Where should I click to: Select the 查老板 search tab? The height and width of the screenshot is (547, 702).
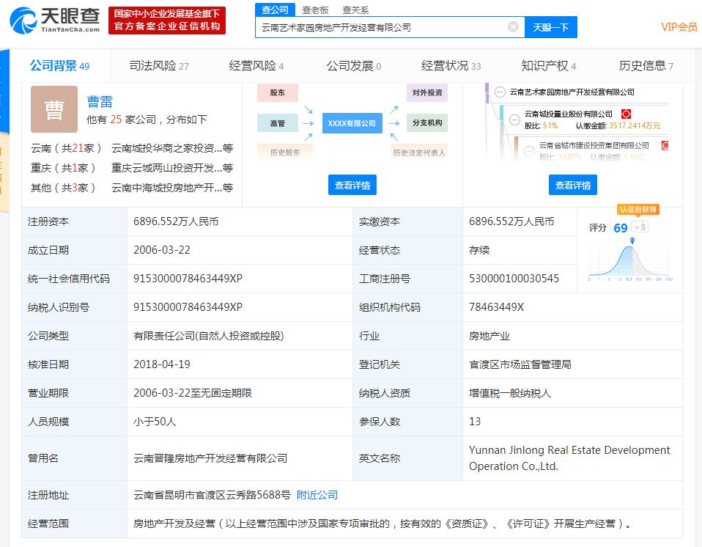click(315, 10)
